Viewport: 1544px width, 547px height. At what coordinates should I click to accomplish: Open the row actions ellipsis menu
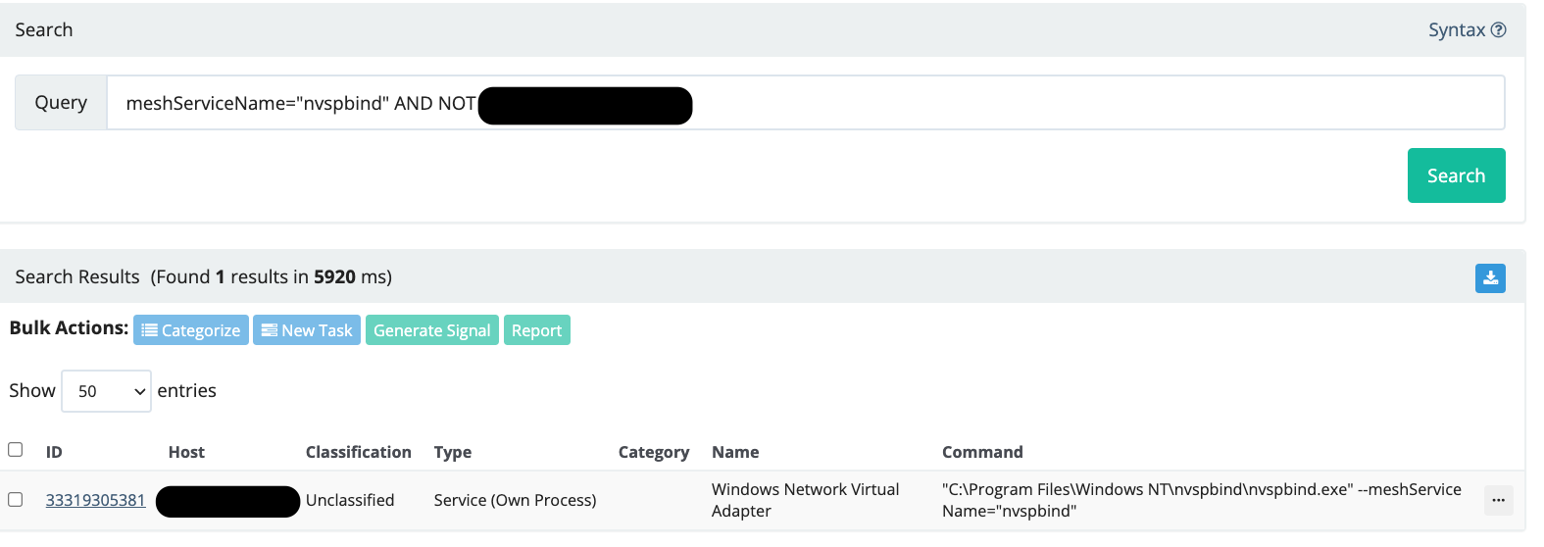click(1498, 500)
